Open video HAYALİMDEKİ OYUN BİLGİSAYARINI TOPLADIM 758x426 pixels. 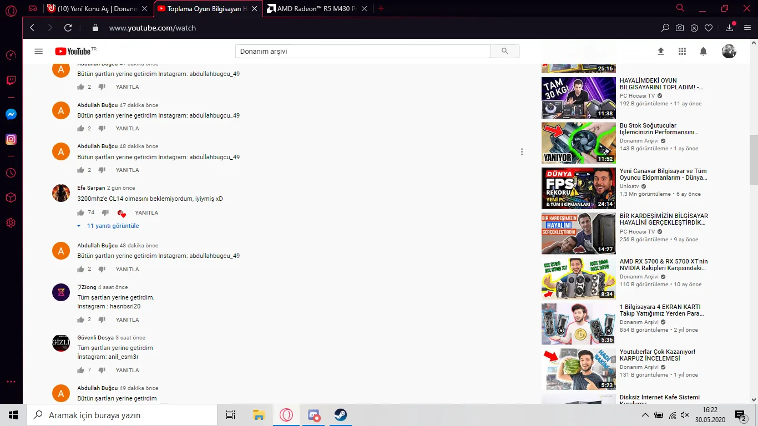(x=661, y=84)
